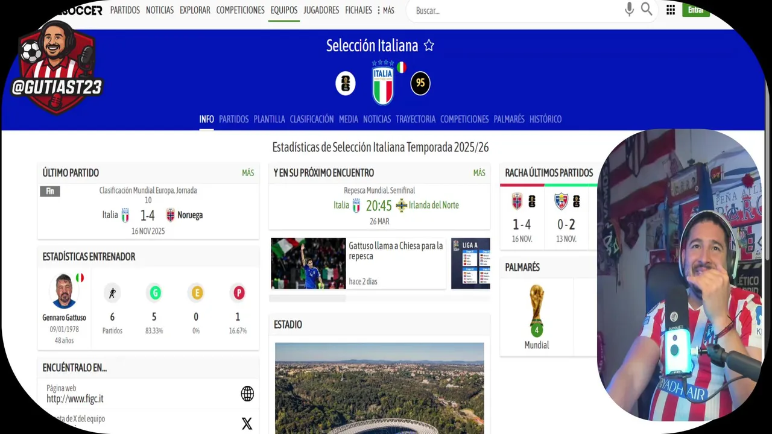Click the World Cup trophy Mundial icon

pyautogui.click(x=536, y=310)
